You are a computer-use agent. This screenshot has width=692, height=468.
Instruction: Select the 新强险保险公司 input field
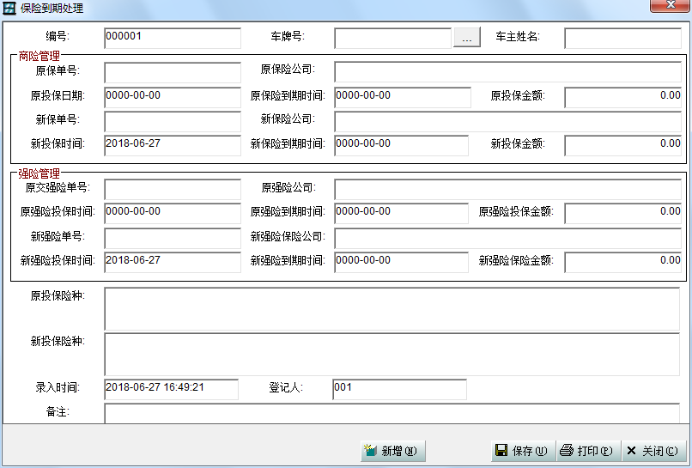[x=508, y=238]
